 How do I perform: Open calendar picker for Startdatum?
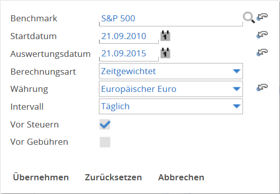click(x=165, y=36)
